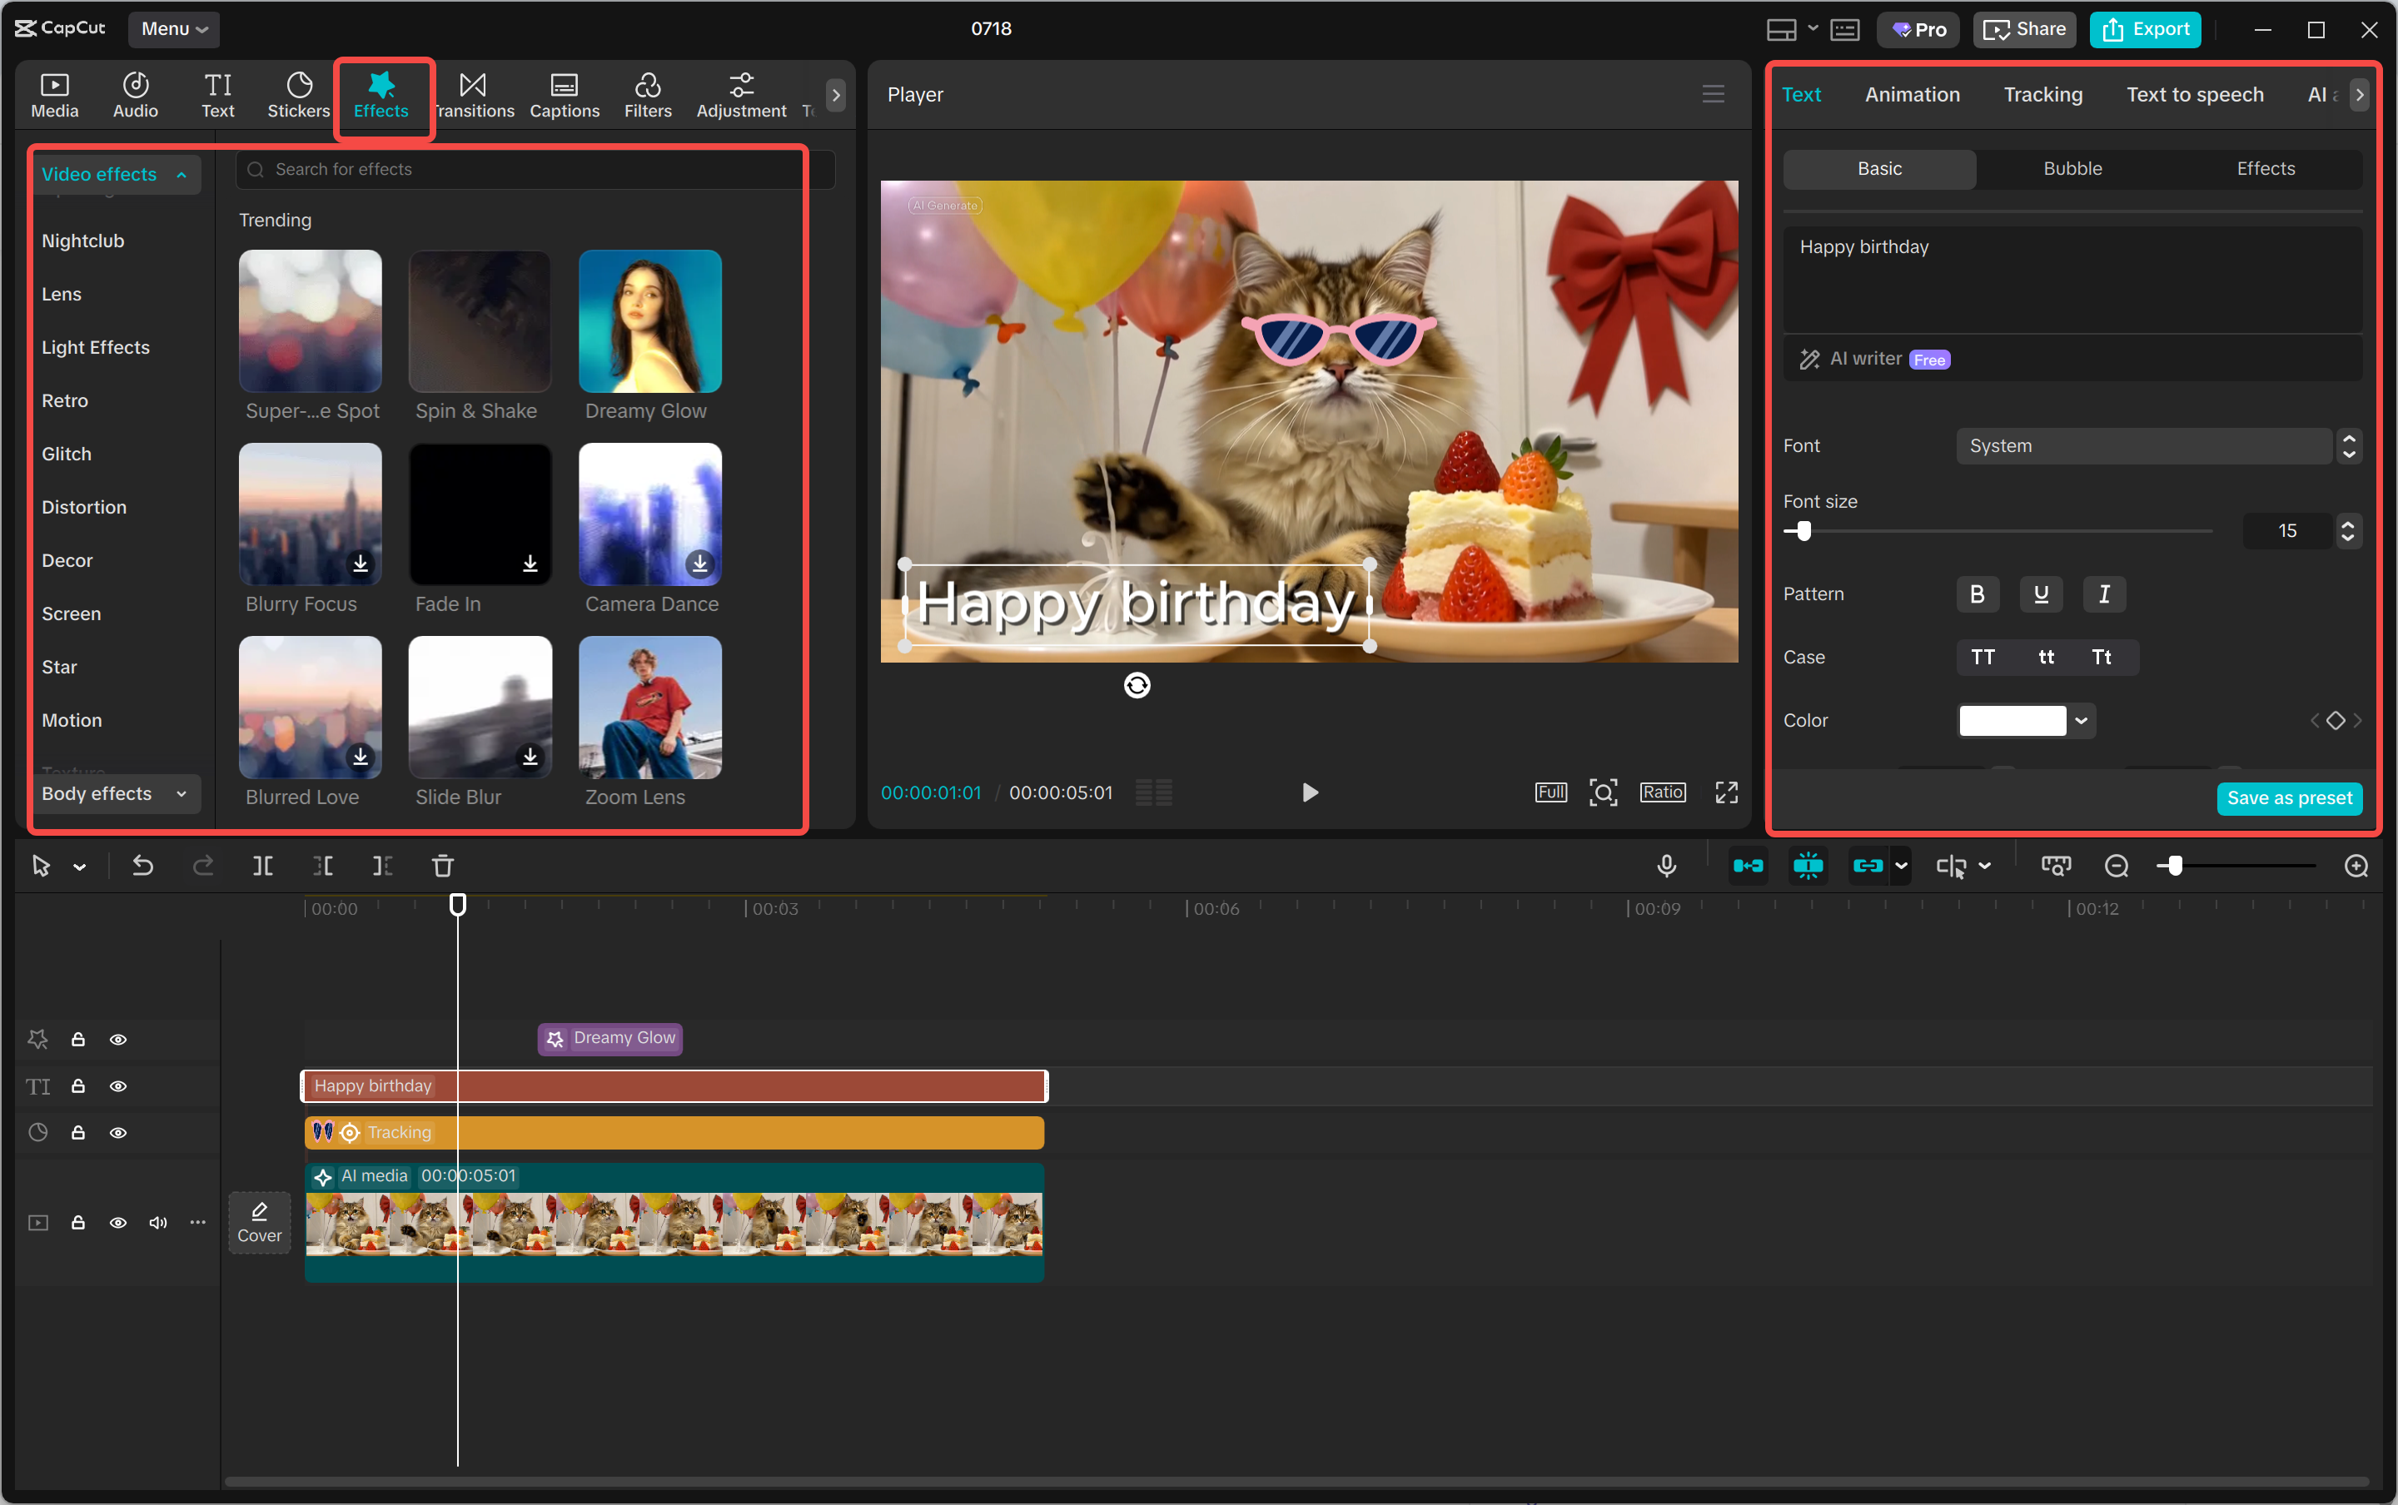This screenshot has height=1505, width=2398.
Task: Select the Stickers tool
Action: click(x=297, y=95)
